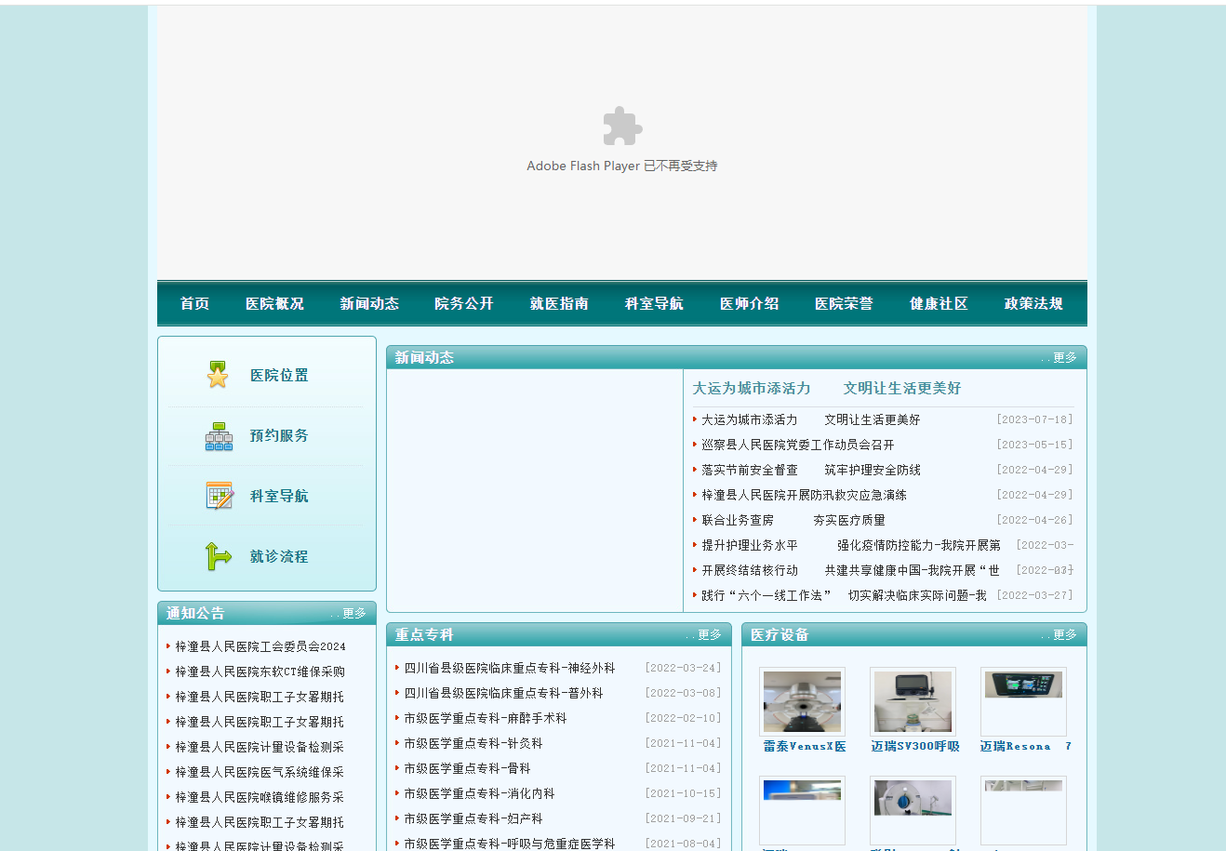The image size is (1226, 851).
Task: Open 市级医学重点专科-骨科
Action: click(467, 768)
